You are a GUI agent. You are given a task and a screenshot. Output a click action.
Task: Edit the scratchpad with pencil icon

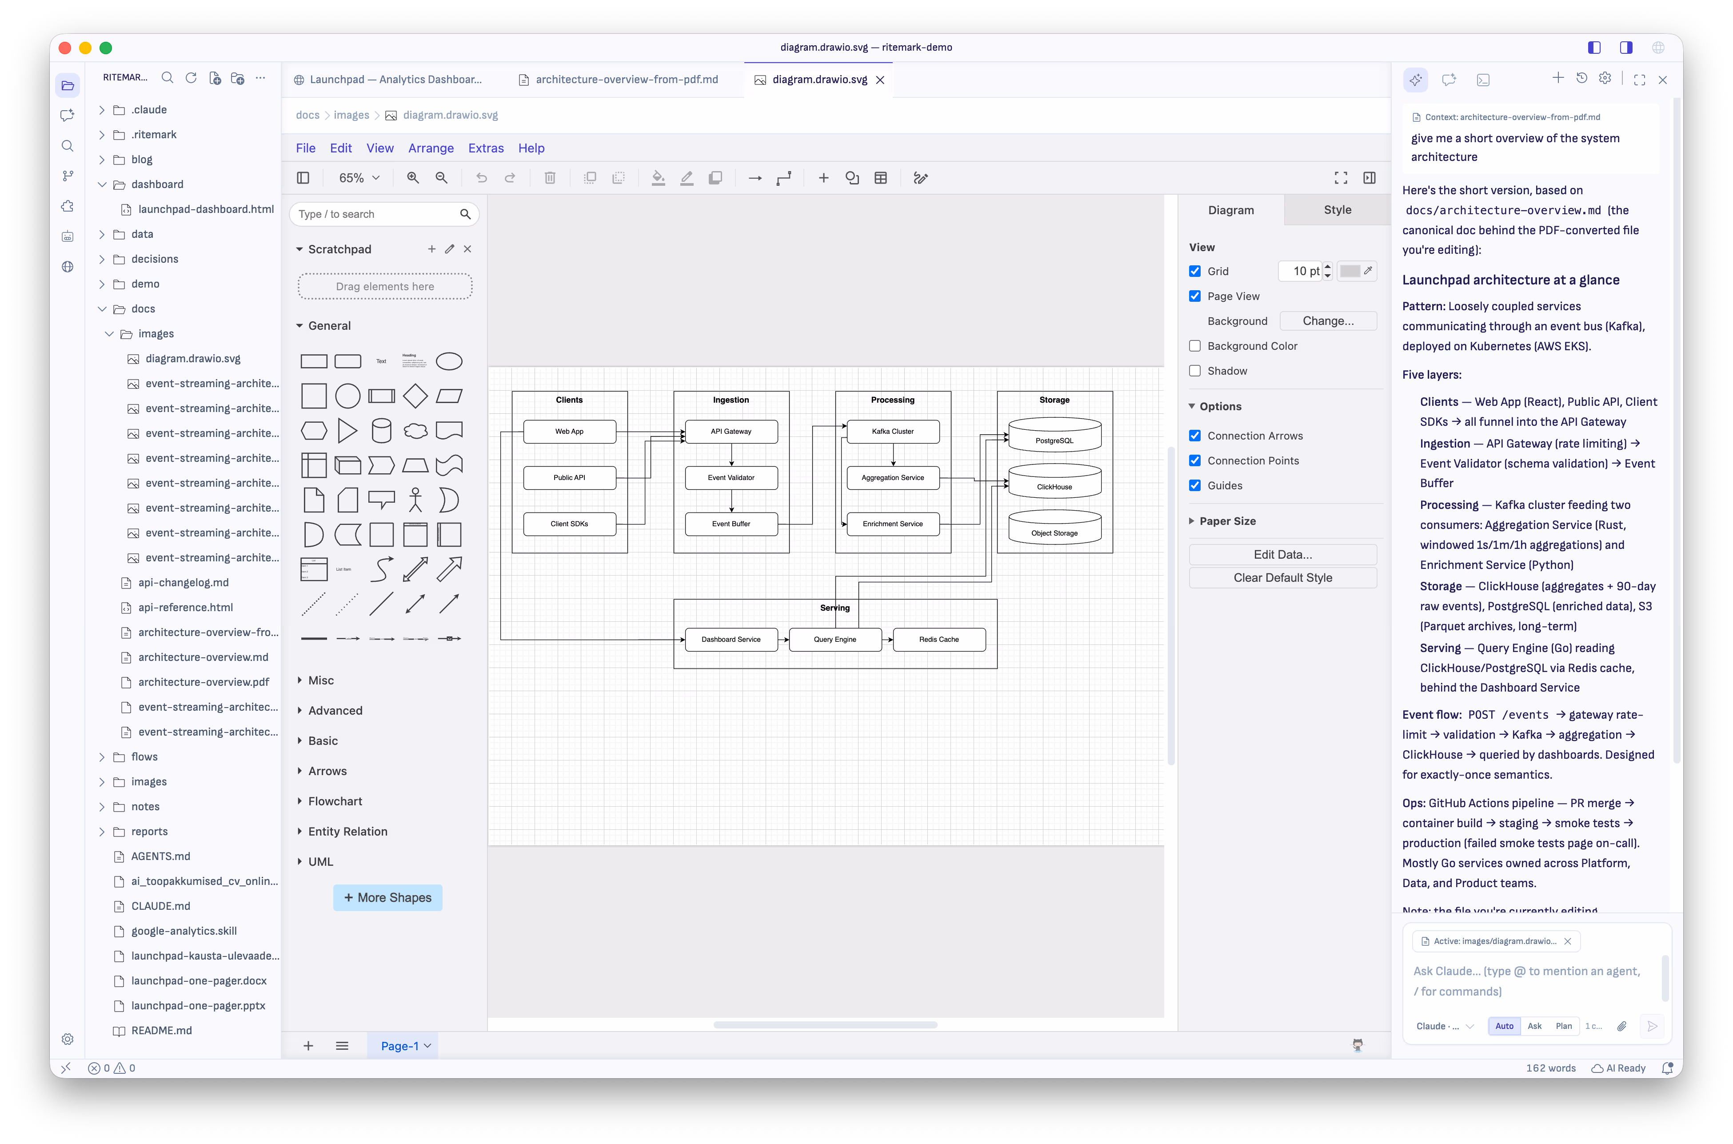[449, 249]
